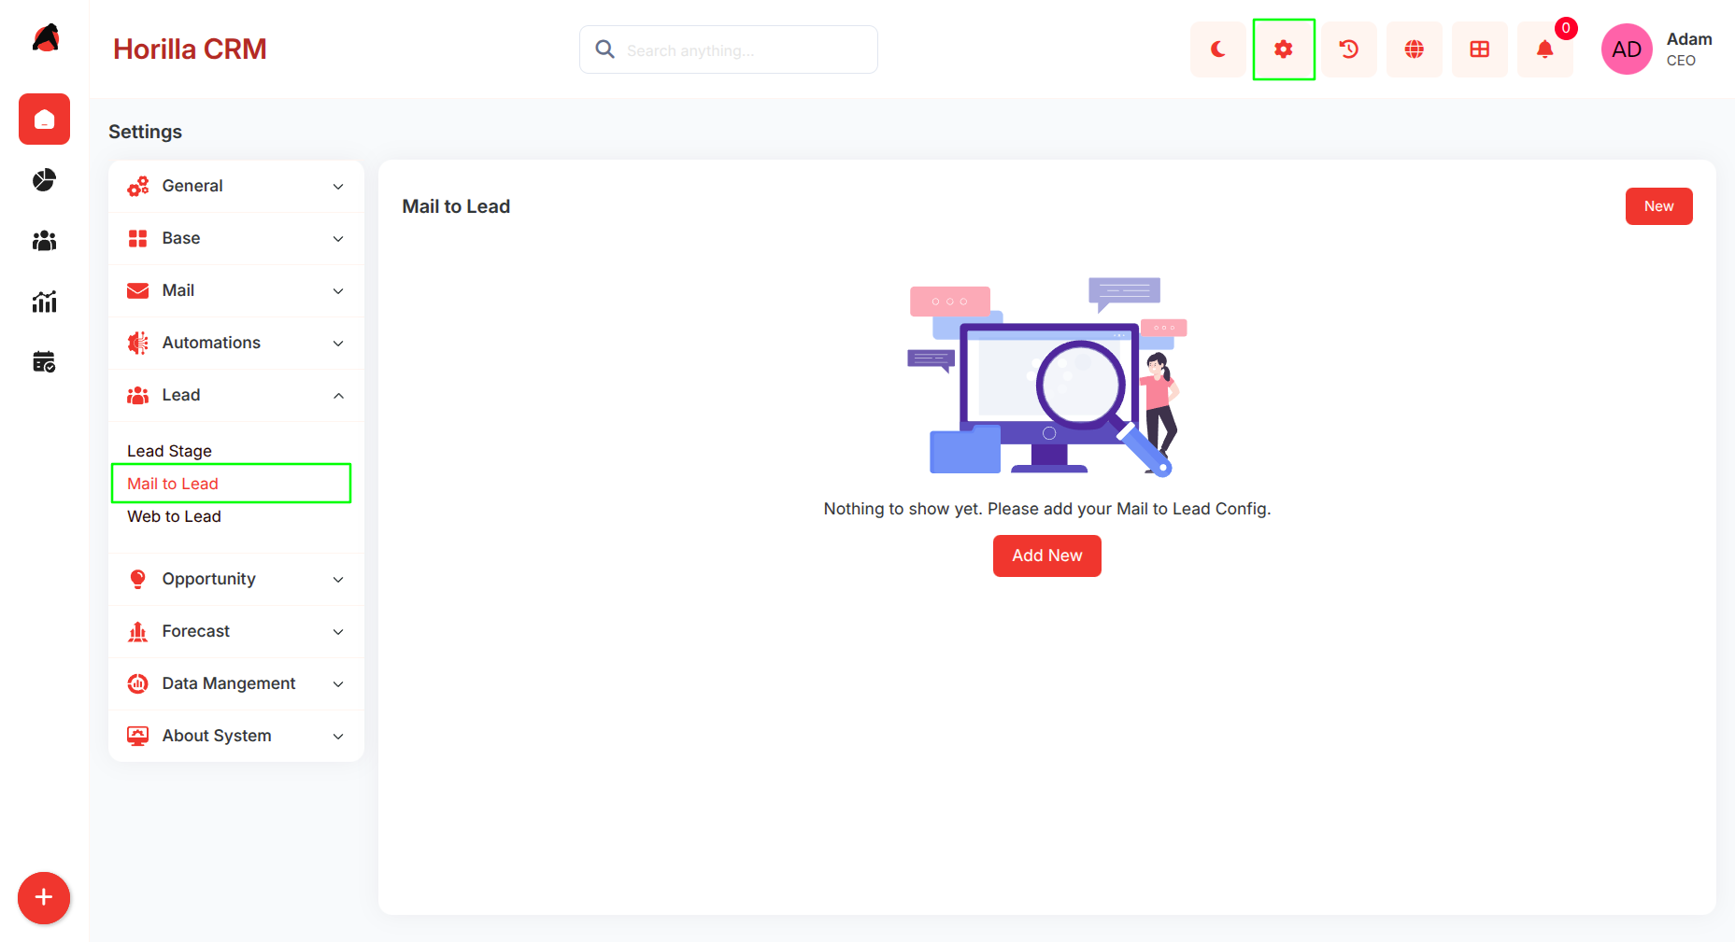Expand the Forecast settings section
Image resolution: width=1735 pixels, height=942 pixels.
[236, 631]
